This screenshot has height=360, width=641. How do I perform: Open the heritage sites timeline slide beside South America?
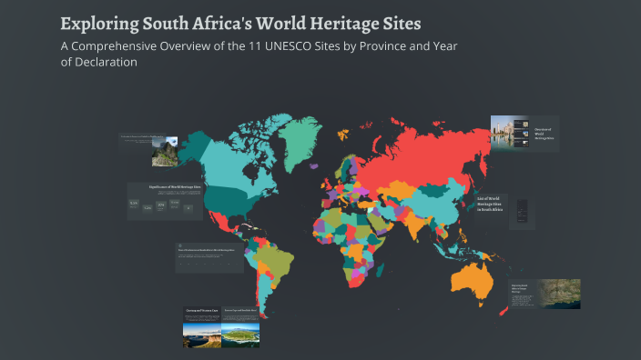pos(209,257)
